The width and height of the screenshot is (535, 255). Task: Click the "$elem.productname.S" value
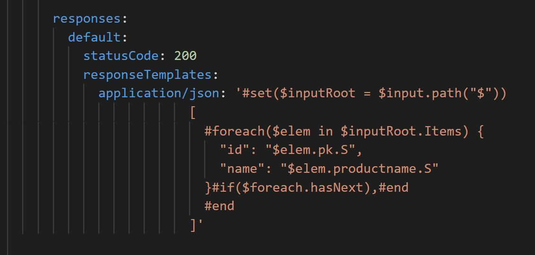click(x=359, y=169)
